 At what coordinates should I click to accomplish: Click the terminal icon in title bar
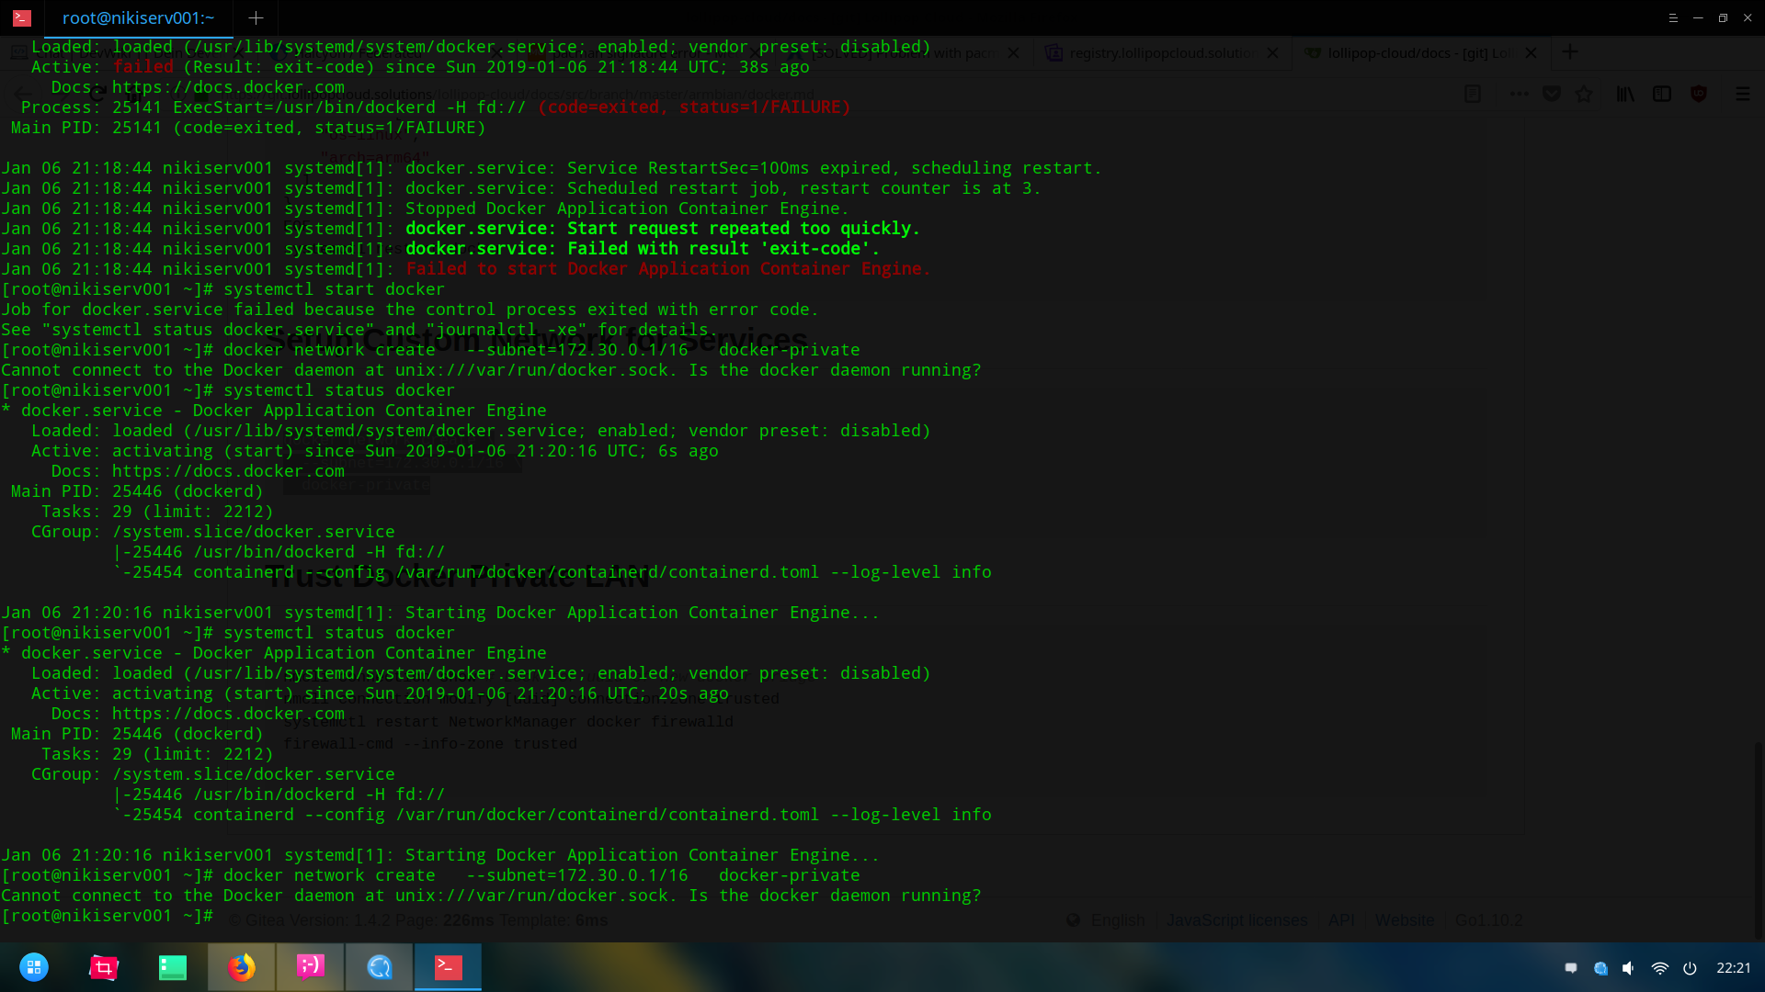click(x=22, y=18)
